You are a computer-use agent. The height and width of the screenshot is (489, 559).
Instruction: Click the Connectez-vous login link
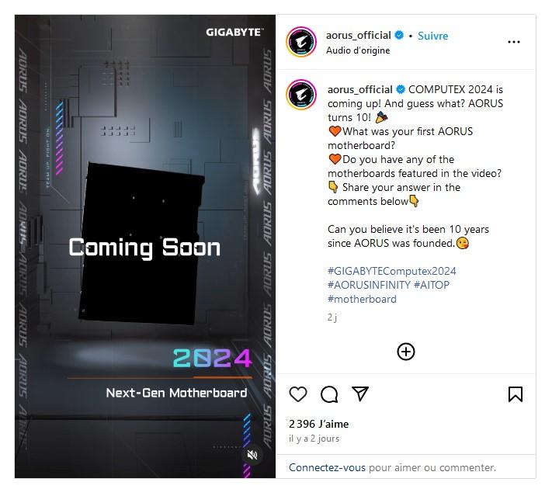[x=327, y=467]
